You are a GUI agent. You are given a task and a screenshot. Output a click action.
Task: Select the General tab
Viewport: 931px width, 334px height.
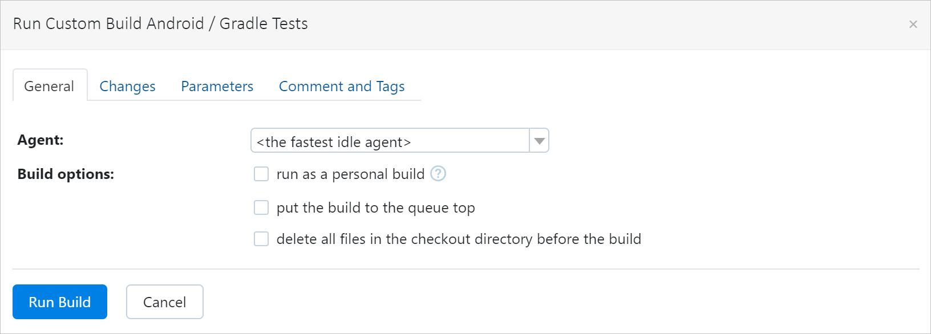coord(49,86)
